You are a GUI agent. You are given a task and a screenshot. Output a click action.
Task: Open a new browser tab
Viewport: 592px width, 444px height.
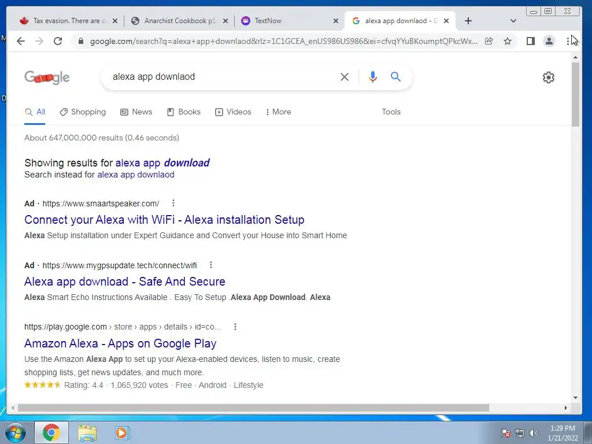coord(468,21)
